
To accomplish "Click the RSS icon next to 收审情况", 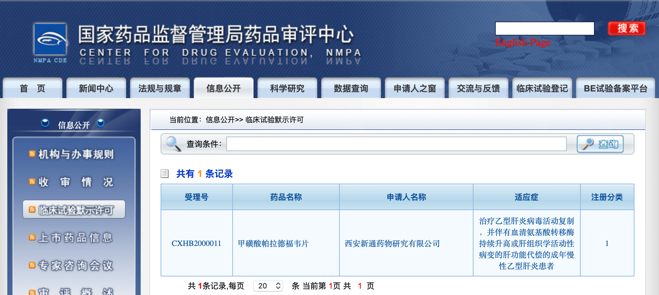I will pos(32,182).
